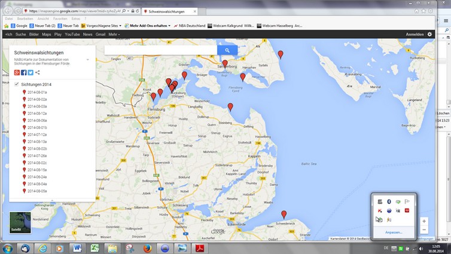The image size is (451, 254).
Task: Click the Anmelden sign-in link
Action: coord(415,35)
